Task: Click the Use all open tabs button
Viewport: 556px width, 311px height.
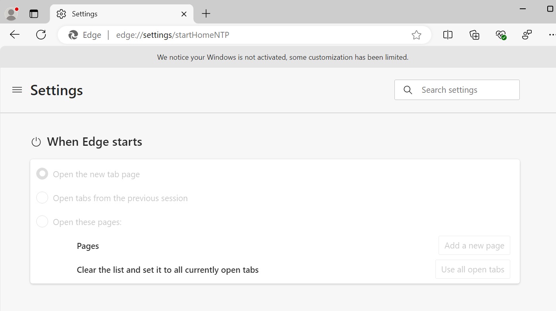Action: pyautogui.click(x=473, y=269)
